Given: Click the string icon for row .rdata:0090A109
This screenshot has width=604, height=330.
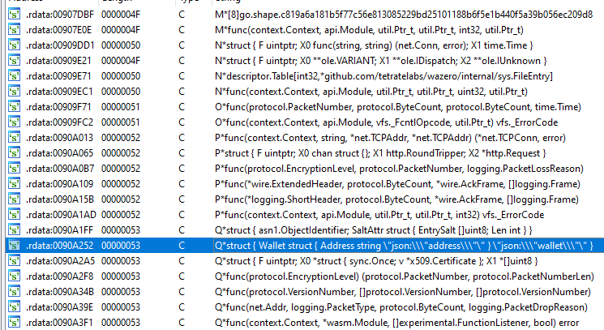Looking at the screenshot, I should (x=15, y=184).
